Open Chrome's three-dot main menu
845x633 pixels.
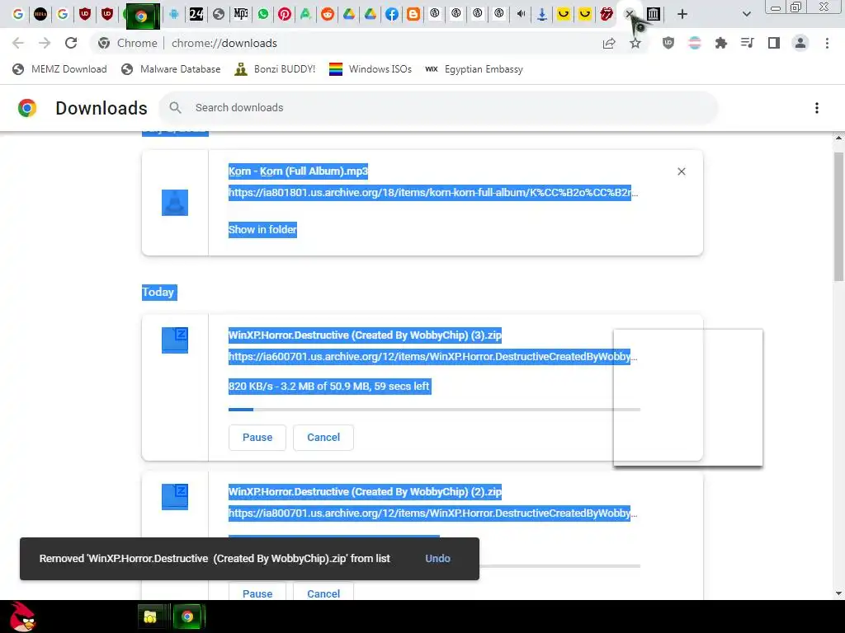827,43
